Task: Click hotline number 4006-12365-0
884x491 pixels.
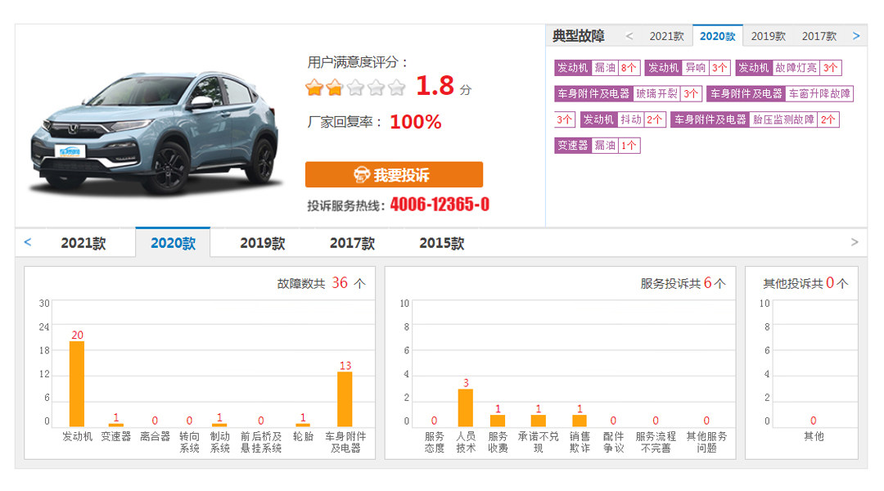Action: click(440, 204)
